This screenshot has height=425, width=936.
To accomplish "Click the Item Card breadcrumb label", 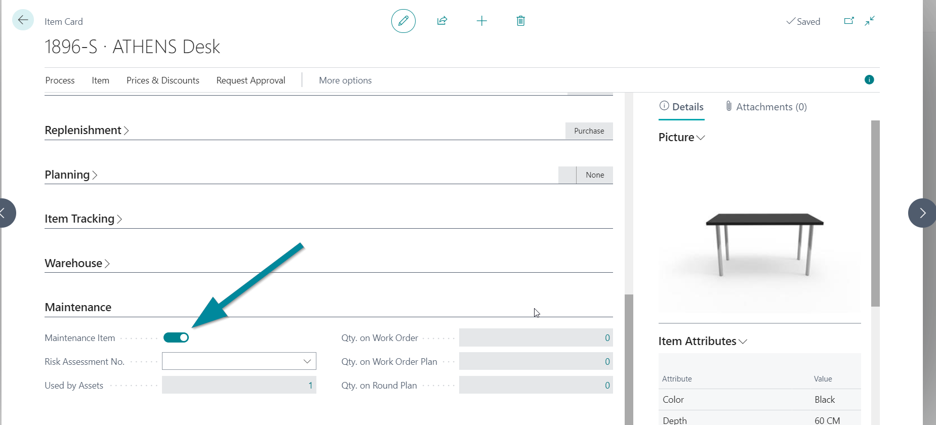I will 63,21.
